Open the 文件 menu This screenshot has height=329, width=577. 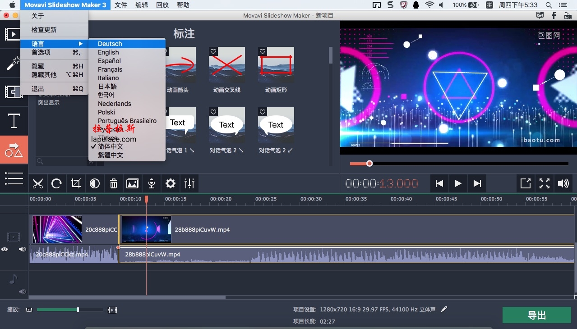(121, 5)
